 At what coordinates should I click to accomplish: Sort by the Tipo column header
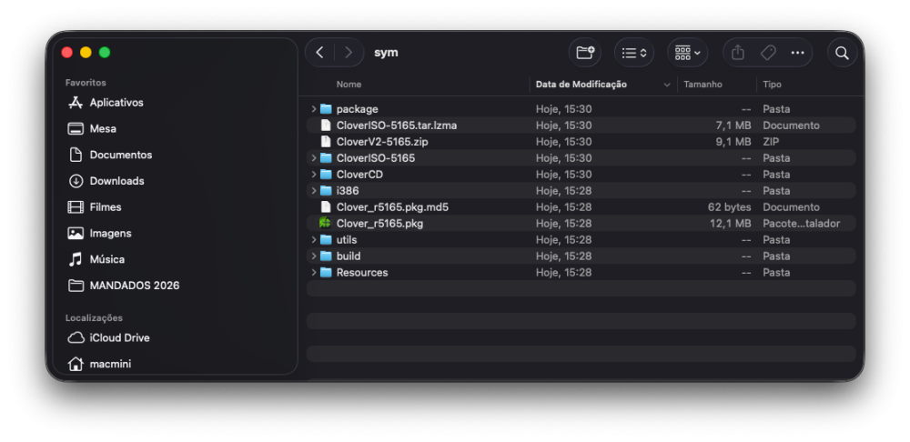click(x=772, y=84)
